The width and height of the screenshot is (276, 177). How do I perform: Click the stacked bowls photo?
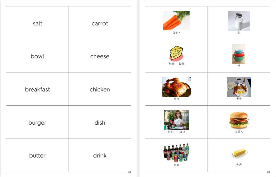(x=239, y=54)
